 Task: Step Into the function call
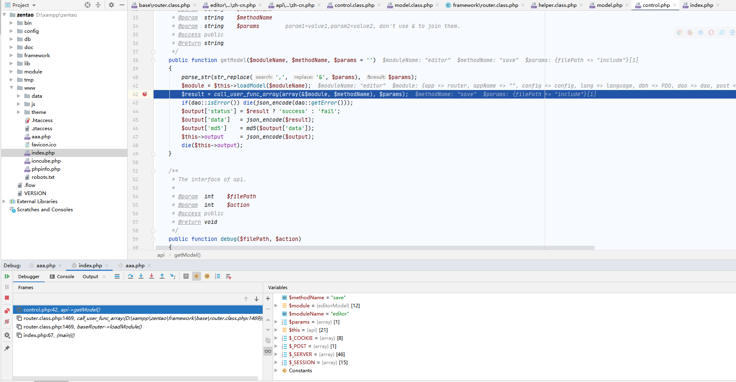(x=141, y=277)
